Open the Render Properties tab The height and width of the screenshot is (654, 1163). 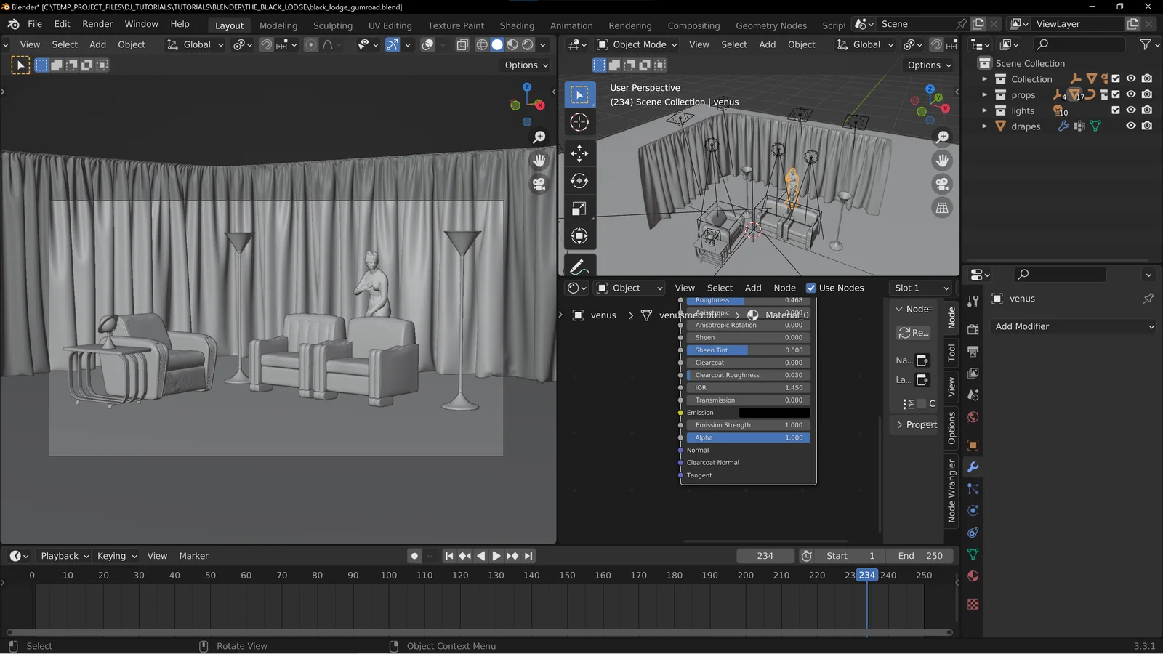pos(973,328)
